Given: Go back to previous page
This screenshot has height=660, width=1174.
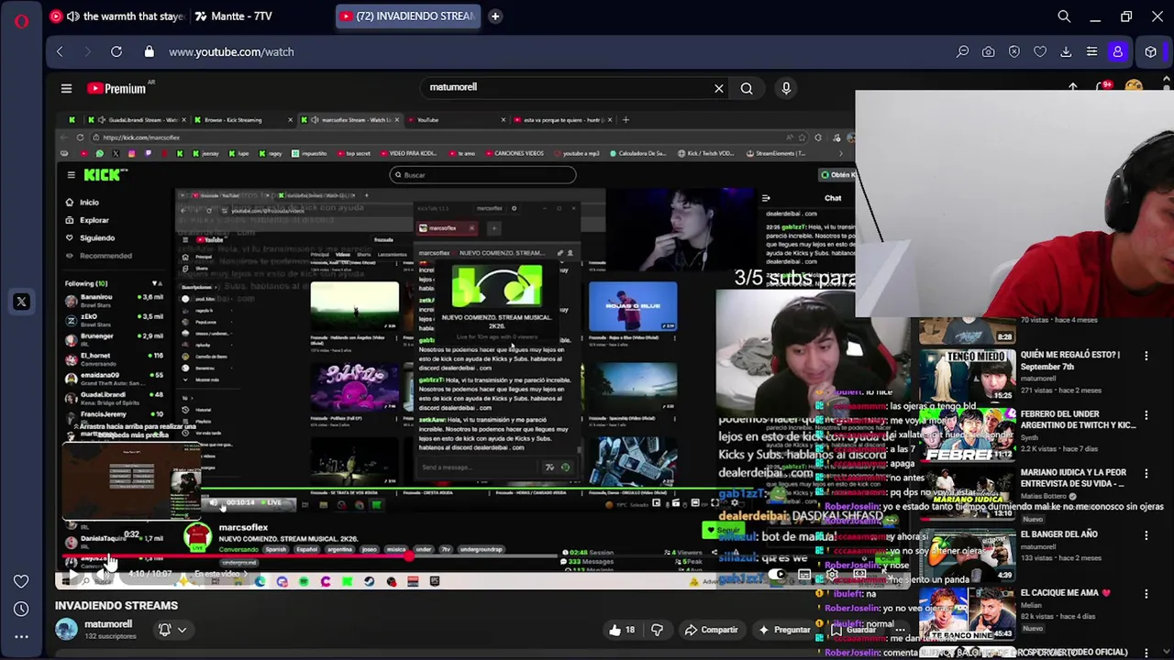Looking at the screenshot, I should pos(61,52).
